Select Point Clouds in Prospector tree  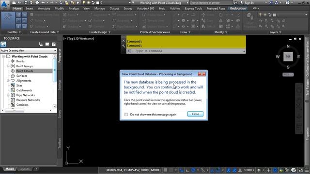pyautogui.click(x=25, y=71)
